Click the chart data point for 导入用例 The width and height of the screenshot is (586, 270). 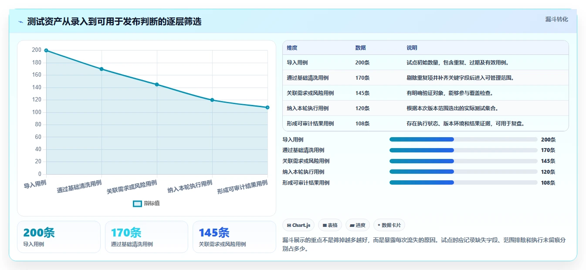click(46, 51)
